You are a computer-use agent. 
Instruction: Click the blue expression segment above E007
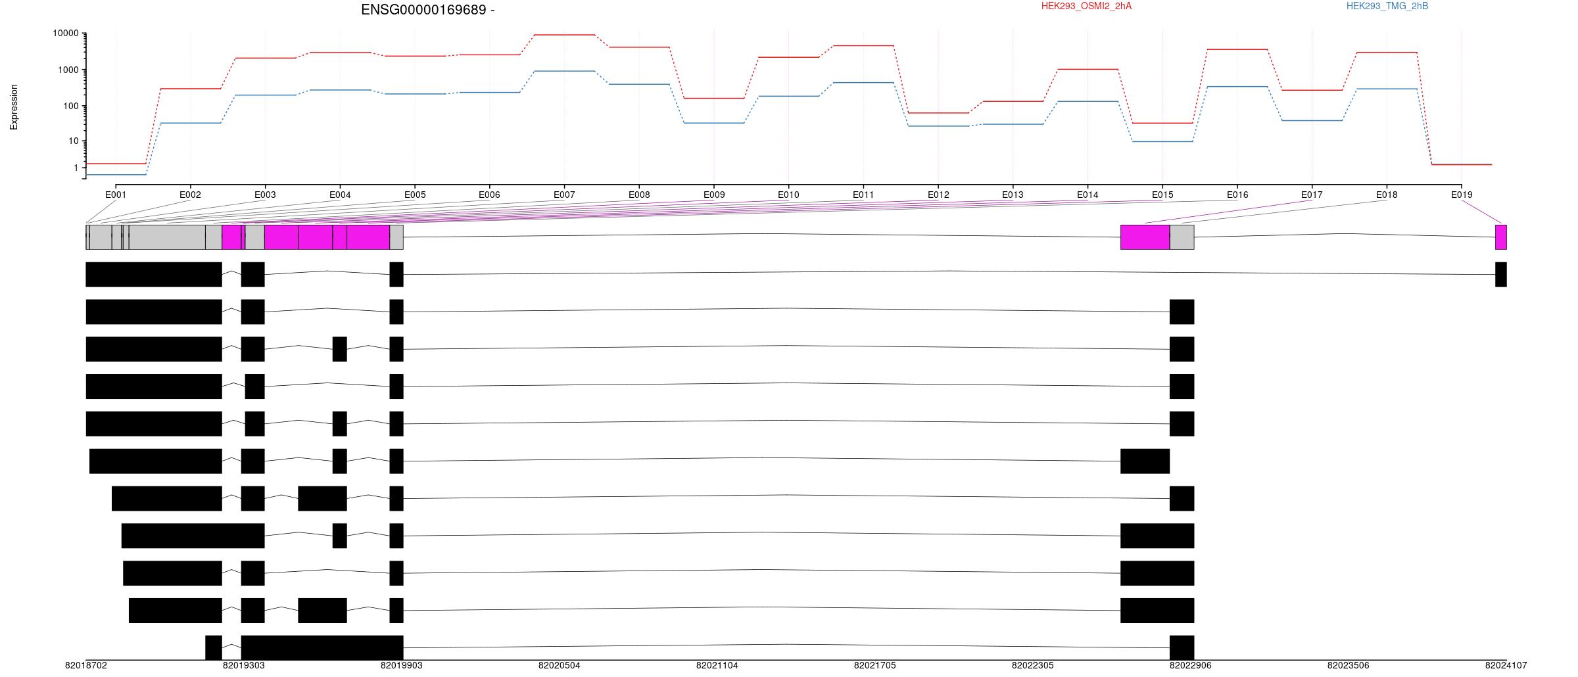(x=565, y=71)
